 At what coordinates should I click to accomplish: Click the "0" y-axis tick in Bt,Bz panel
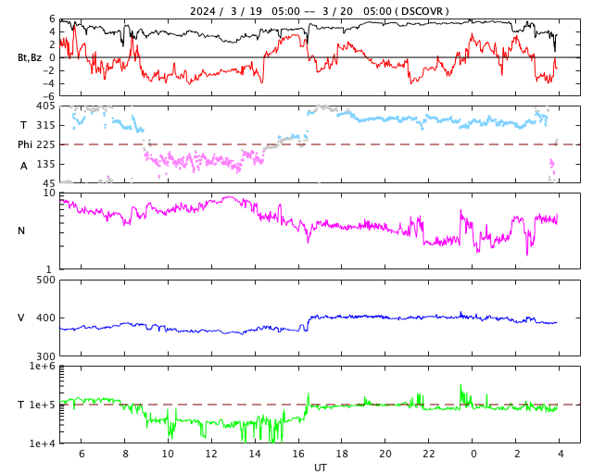[52, 57]
